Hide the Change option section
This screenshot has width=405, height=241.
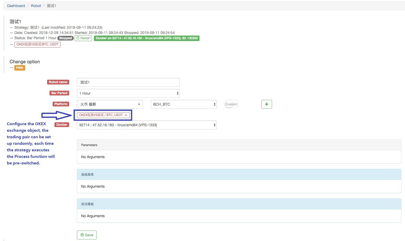pyautogui.click(x=20, y=68)
